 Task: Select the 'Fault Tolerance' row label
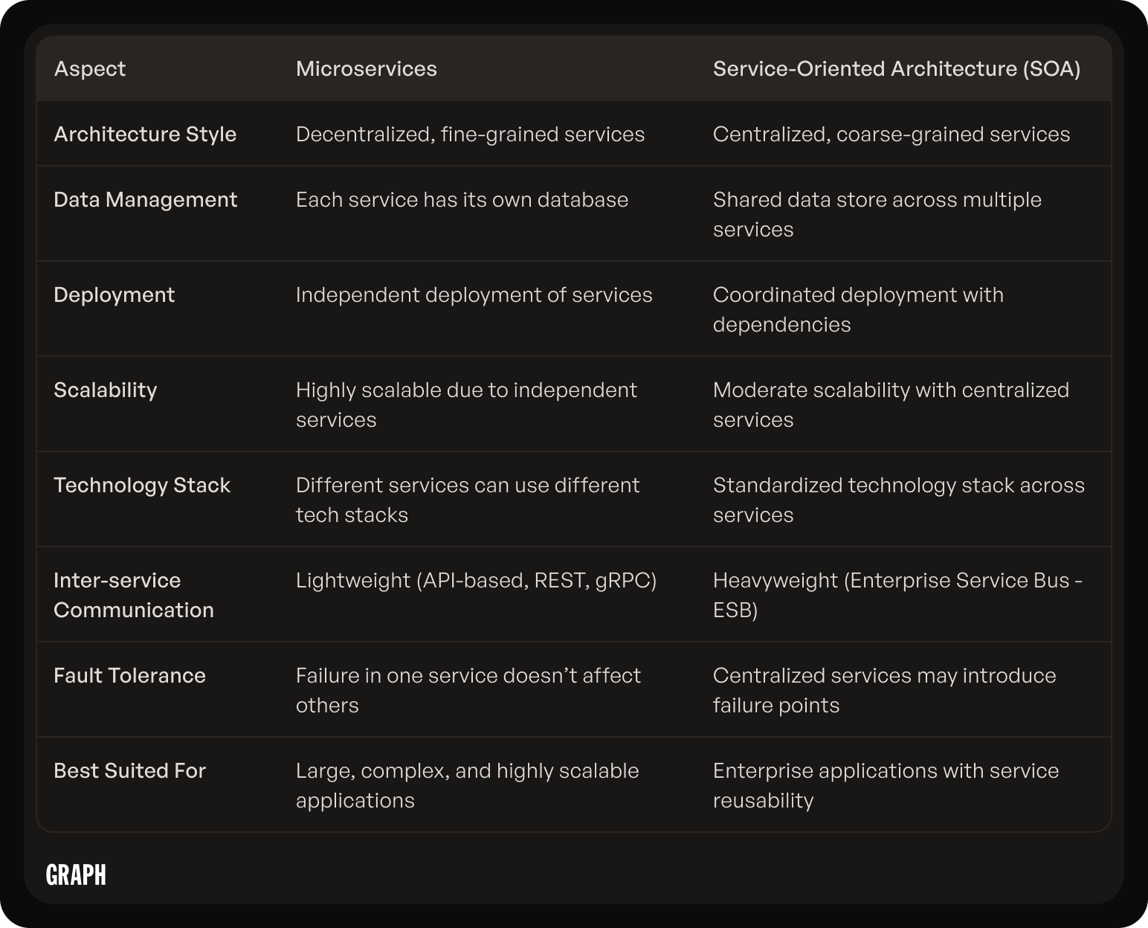(x=130, y=676)
